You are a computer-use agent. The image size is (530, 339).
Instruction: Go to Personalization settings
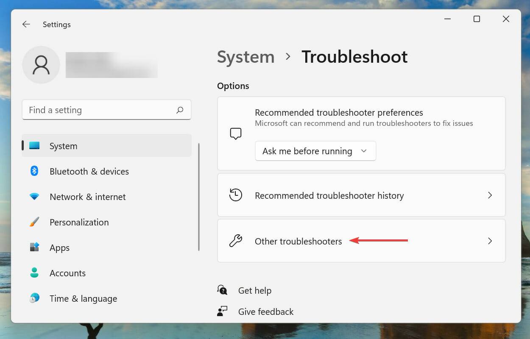tap(107, 222)
